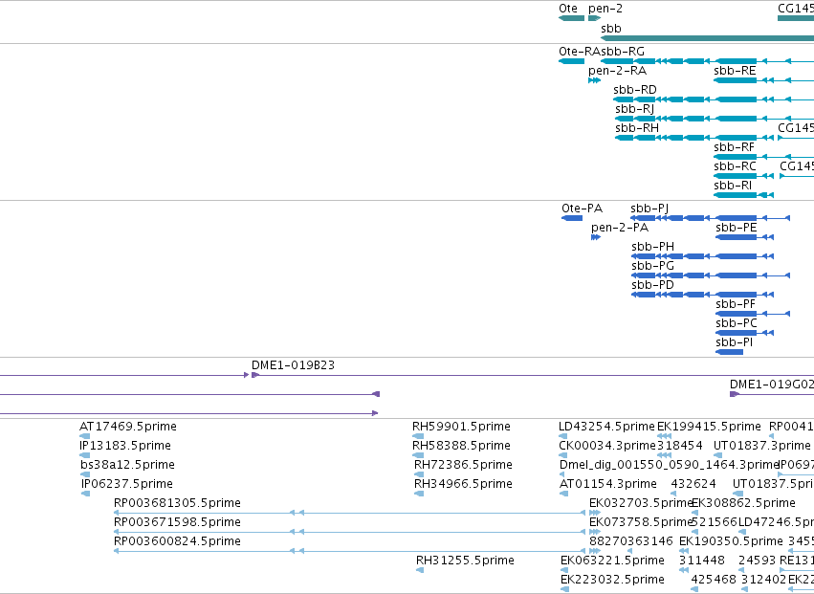Select the 521566 EST label
This screenshot has width=814, height=594.
click(x=715, y=522)
